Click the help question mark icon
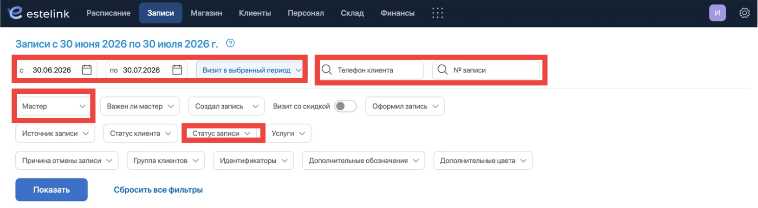 click(x=230, y=43)
